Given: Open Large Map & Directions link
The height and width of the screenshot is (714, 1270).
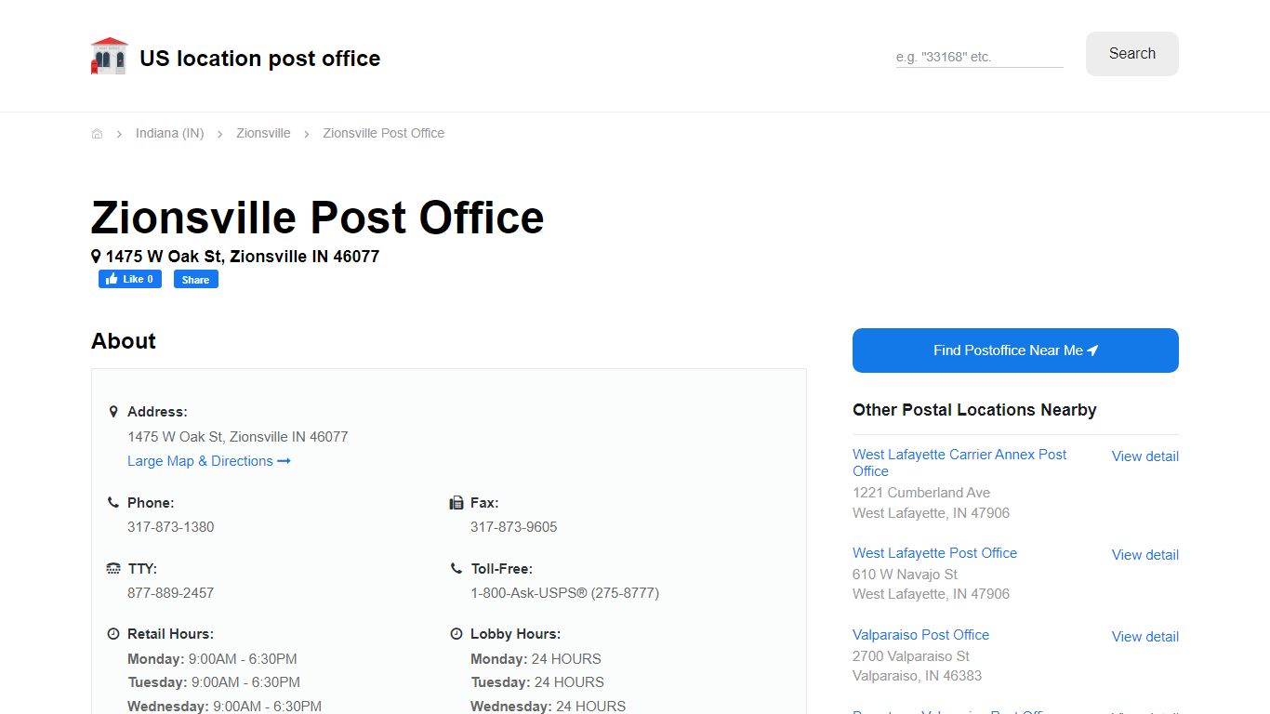Looking at the screenshot, I should [209, 461].
